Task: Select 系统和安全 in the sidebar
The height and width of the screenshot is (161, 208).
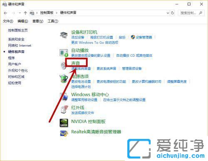Action: [x=16, y=39]
